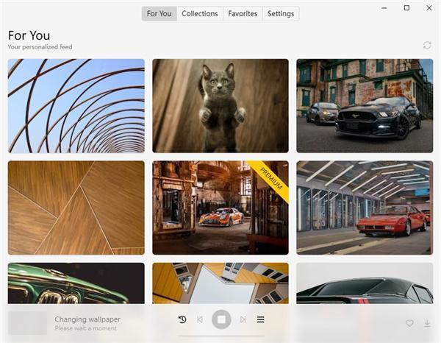The image size is (441, 343).
Task: Open the playlist menu icon
Action: pos(260,319)
